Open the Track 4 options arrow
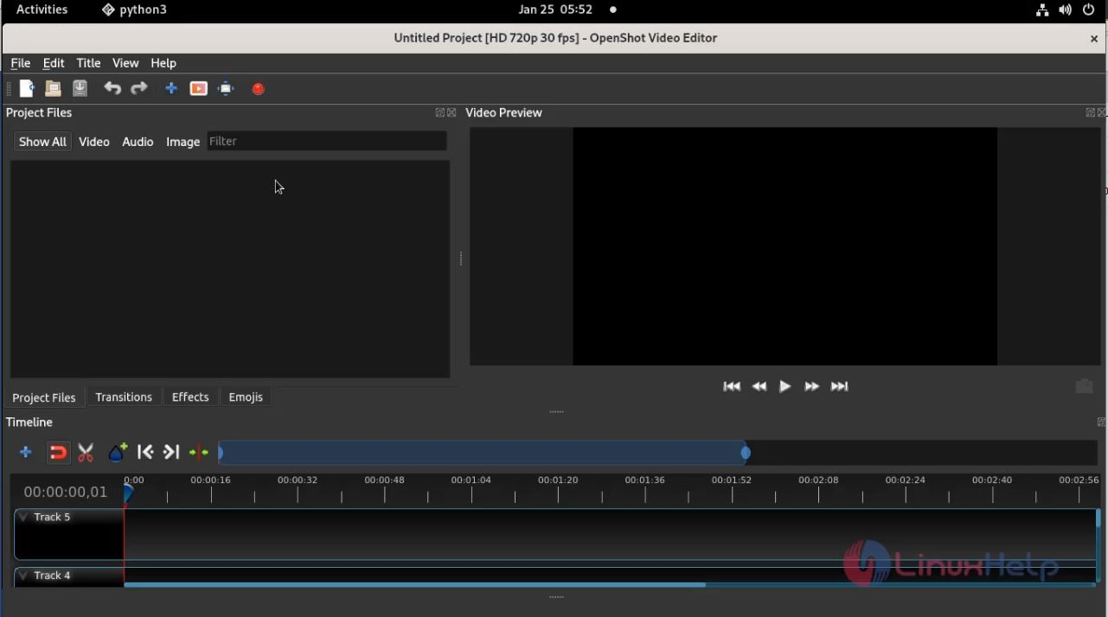The width and height of the screenshot is (1108, 617). tap(23, 576)
